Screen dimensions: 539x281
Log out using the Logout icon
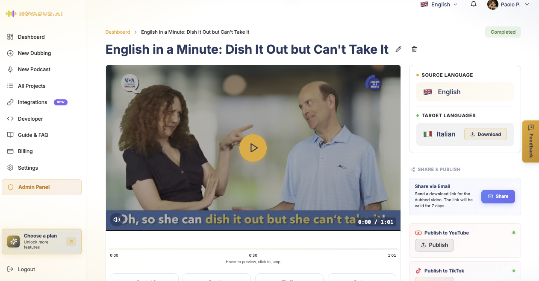point(10,269)
